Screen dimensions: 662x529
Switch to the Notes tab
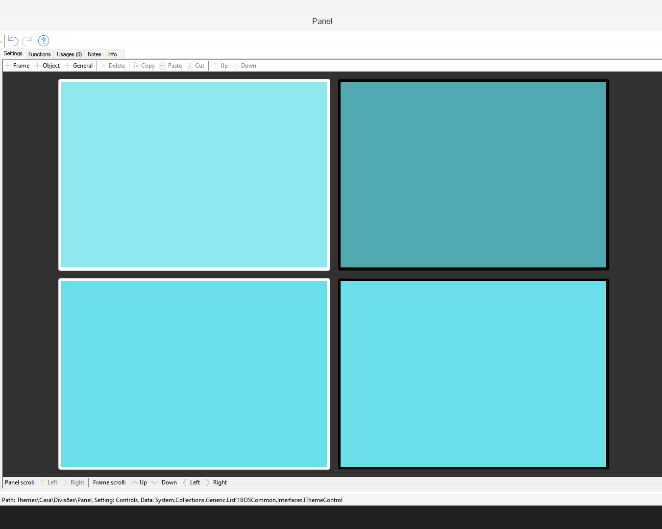click(x=94, y=54)
